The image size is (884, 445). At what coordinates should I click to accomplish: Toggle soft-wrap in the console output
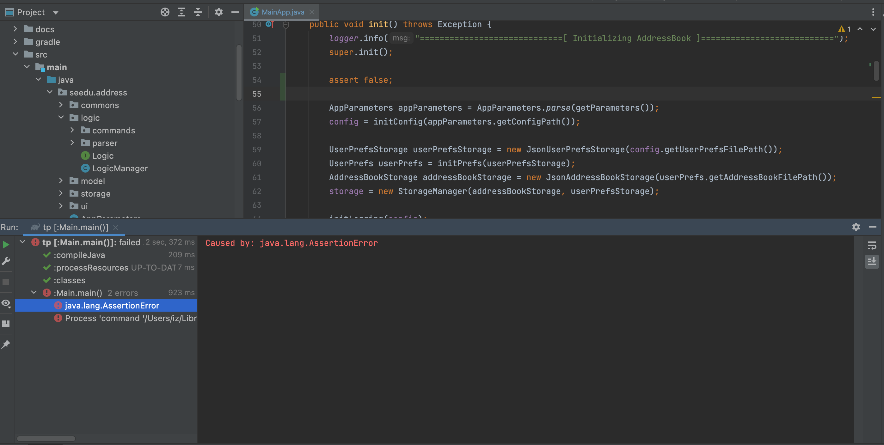tap(872, 246)
